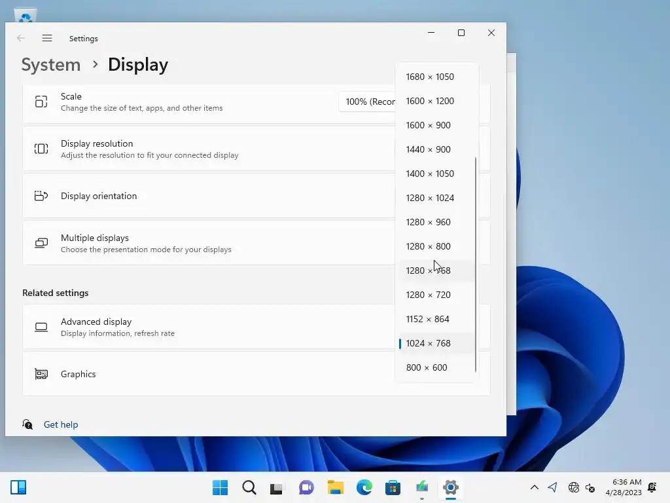Click the muted volume tray icon

[x=590, y=487]
